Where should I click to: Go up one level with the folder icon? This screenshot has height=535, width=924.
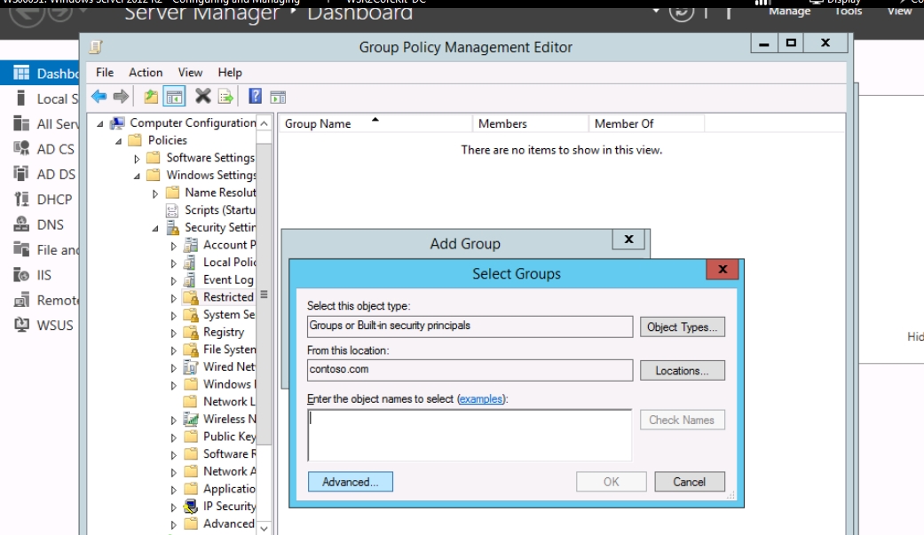coord(151,97)
